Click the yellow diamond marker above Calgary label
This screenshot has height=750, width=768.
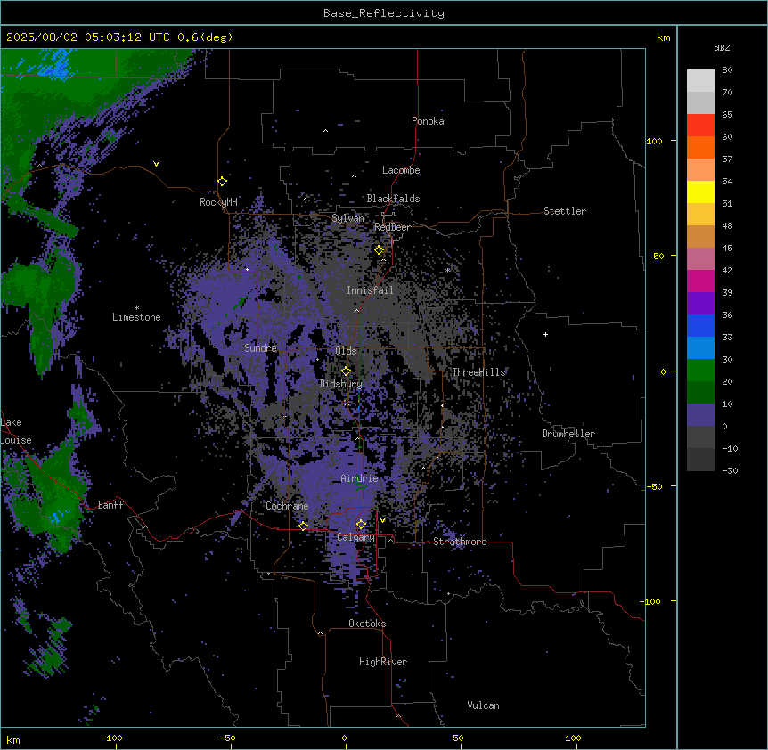(361, 525)
